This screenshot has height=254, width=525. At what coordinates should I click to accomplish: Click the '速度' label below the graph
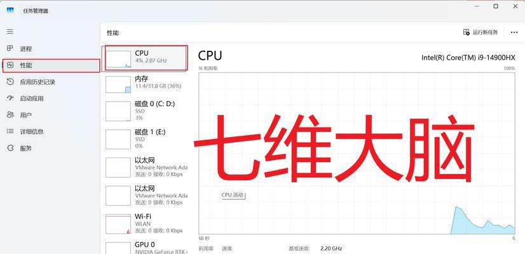[227, 249]
